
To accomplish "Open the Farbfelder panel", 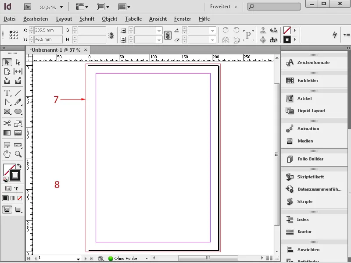I will pyautogui.click(x=307, y=80).
